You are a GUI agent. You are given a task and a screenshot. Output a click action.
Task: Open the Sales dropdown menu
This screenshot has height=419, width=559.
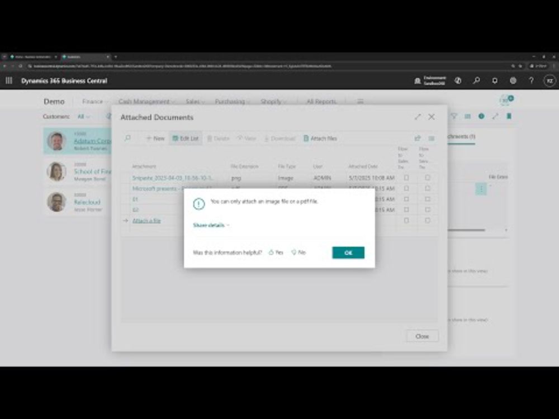click(195, 102)
